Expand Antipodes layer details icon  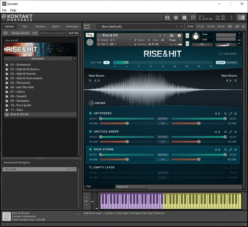pos(230,113)
